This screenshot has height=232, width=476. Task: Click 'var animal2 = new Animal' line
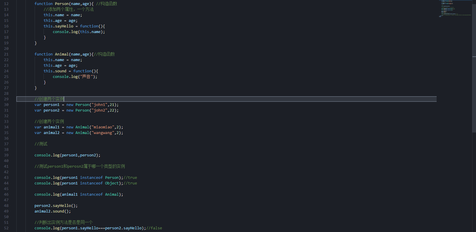pos(79,133)
